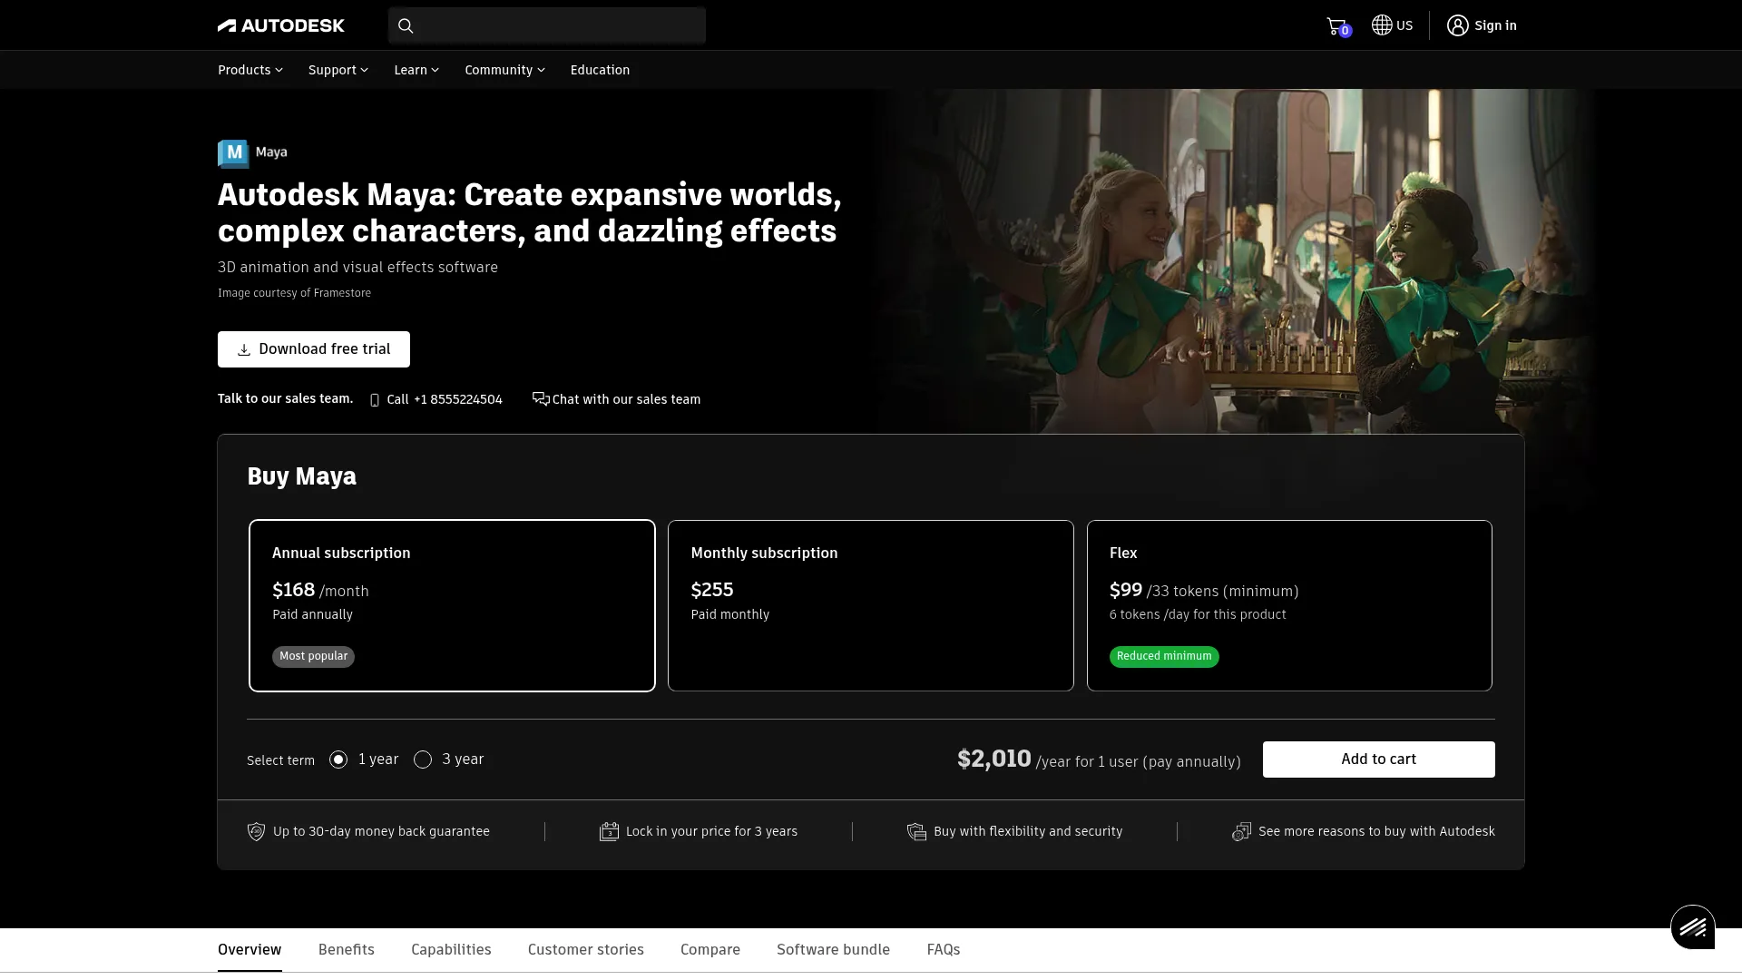
Task: Click the See more reasons icon
Action: coord(1241,832)
